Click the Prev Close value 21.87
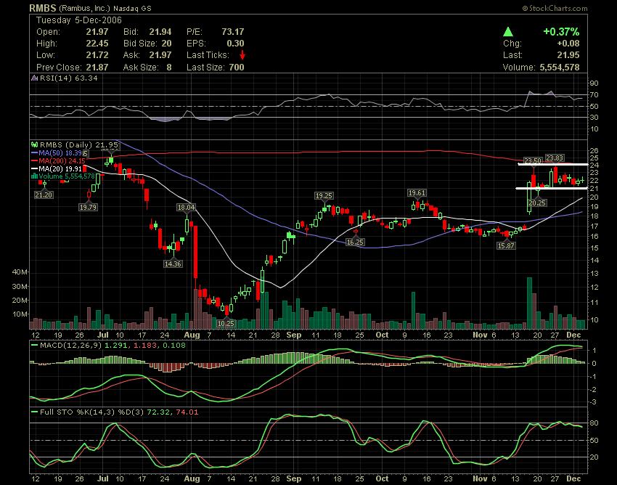 pyautogui.click(x=97, y=68)
